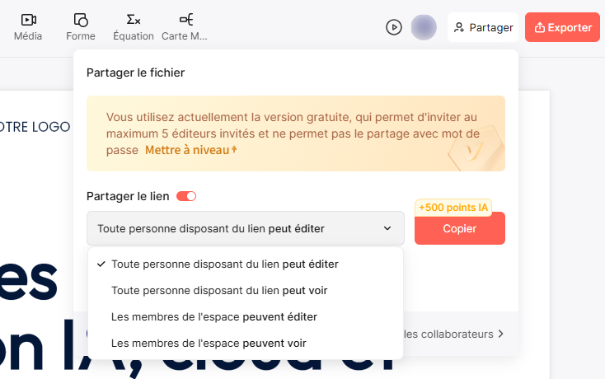Viewport: 605px width, 379px height.
Task: Open the user avatar menu
Action: coord(424,27)
